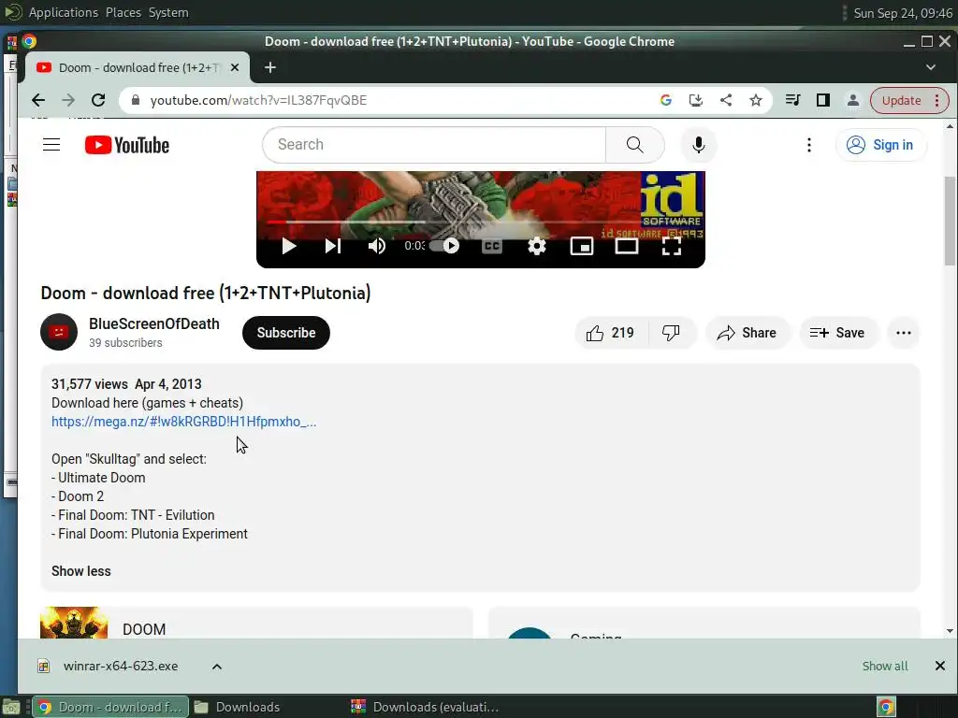Save the video to a playlist
958x718 pixels.
click(837, 333)
